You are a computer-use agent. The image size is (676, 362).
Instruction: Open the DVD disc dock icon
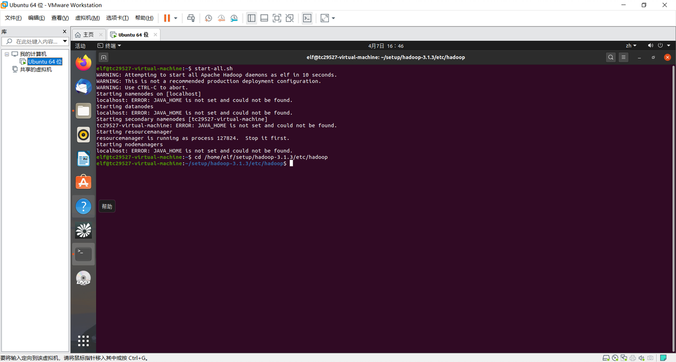83,278
